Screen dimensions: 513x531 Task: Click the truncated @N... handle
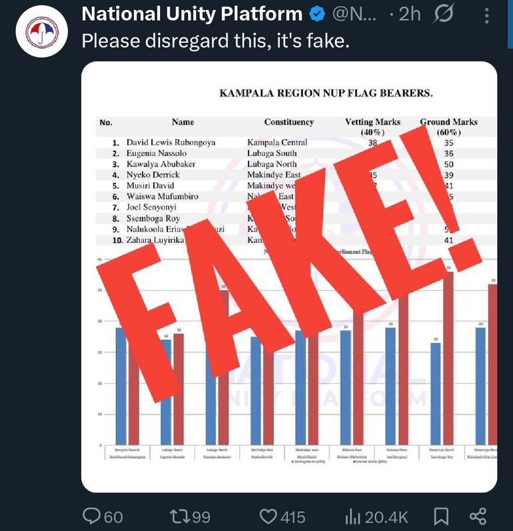[x=354, y=13]
